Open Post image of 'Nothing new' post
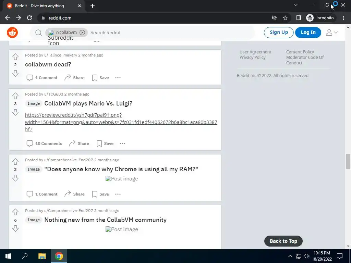Image resolution: width=351 pixels, height=263 pixels. (x=122, y=229)
